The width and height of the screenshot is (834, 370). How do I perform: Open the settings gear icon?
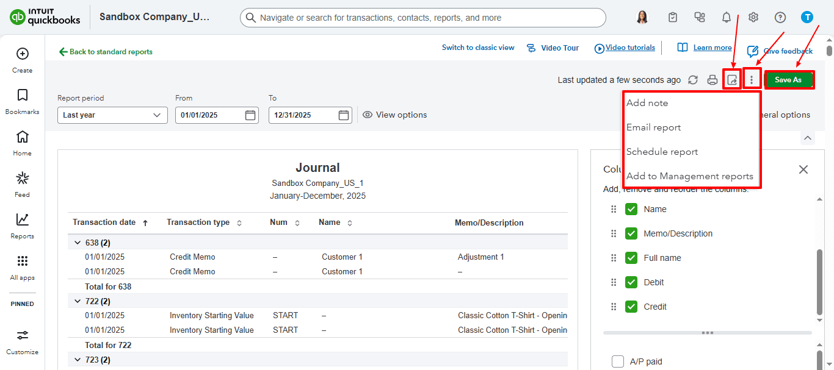click(753, 18)
